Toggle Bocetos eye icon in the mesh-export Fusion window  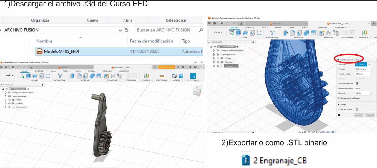tap(218, 62)
